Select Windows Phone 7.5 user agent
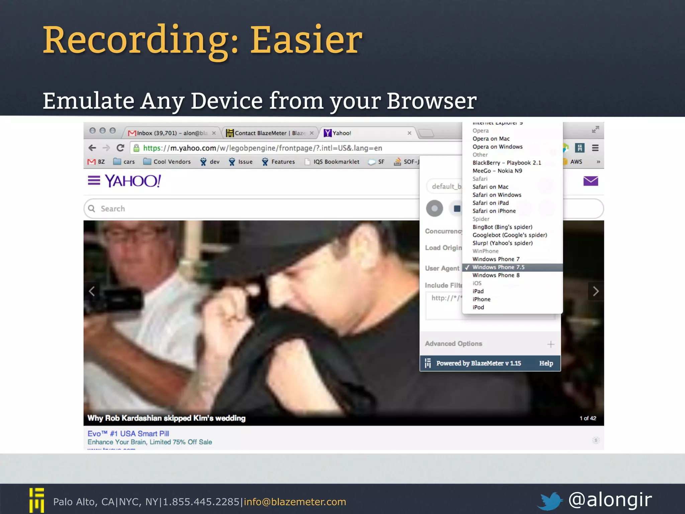 click(498, 267)
